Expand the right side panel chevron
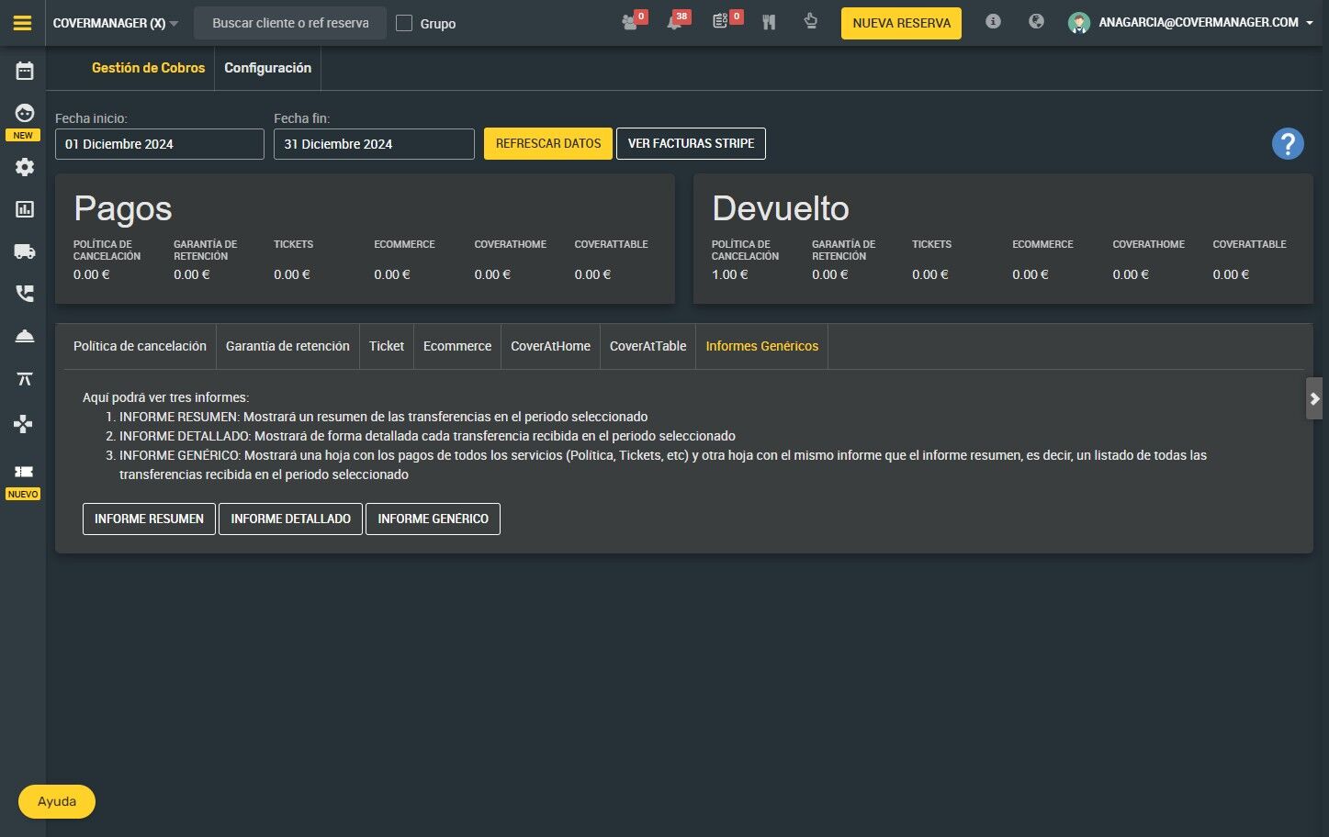1329x837 pixels. (1314, 398)
